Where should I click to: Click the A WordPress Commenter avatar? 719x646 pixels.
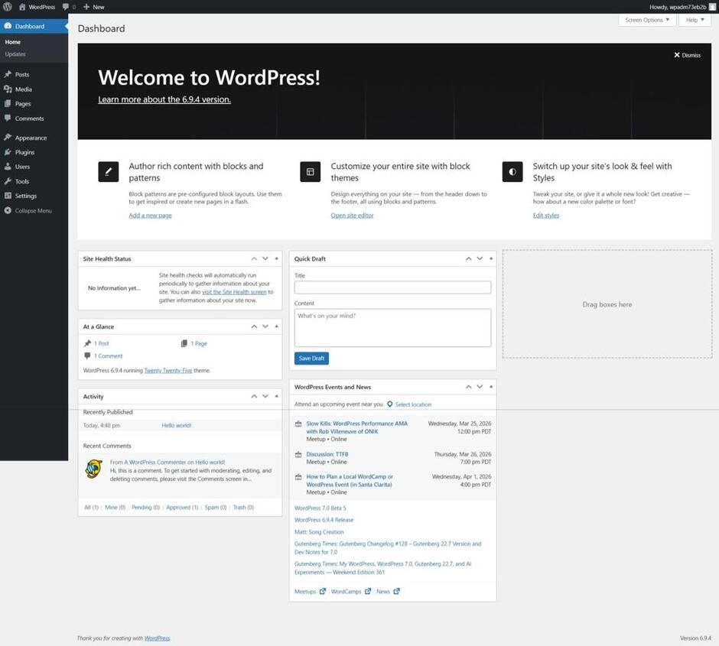pos(94,469)
